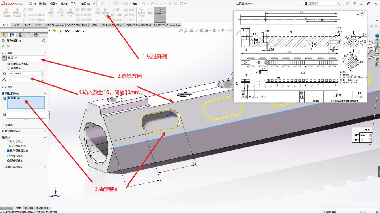The height and width of the screenshot is (214, 380).
Task: Expand the 方向 2 section
Action: [45, 87]
